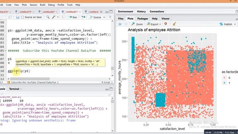The image size is (238, 134).
Task: Open the Source button dropdown arrow
Action: (x=104, y=17)
